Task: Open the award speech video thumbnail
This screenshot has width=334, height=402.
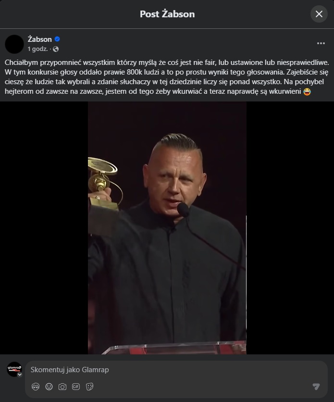Action: (167, 228)
